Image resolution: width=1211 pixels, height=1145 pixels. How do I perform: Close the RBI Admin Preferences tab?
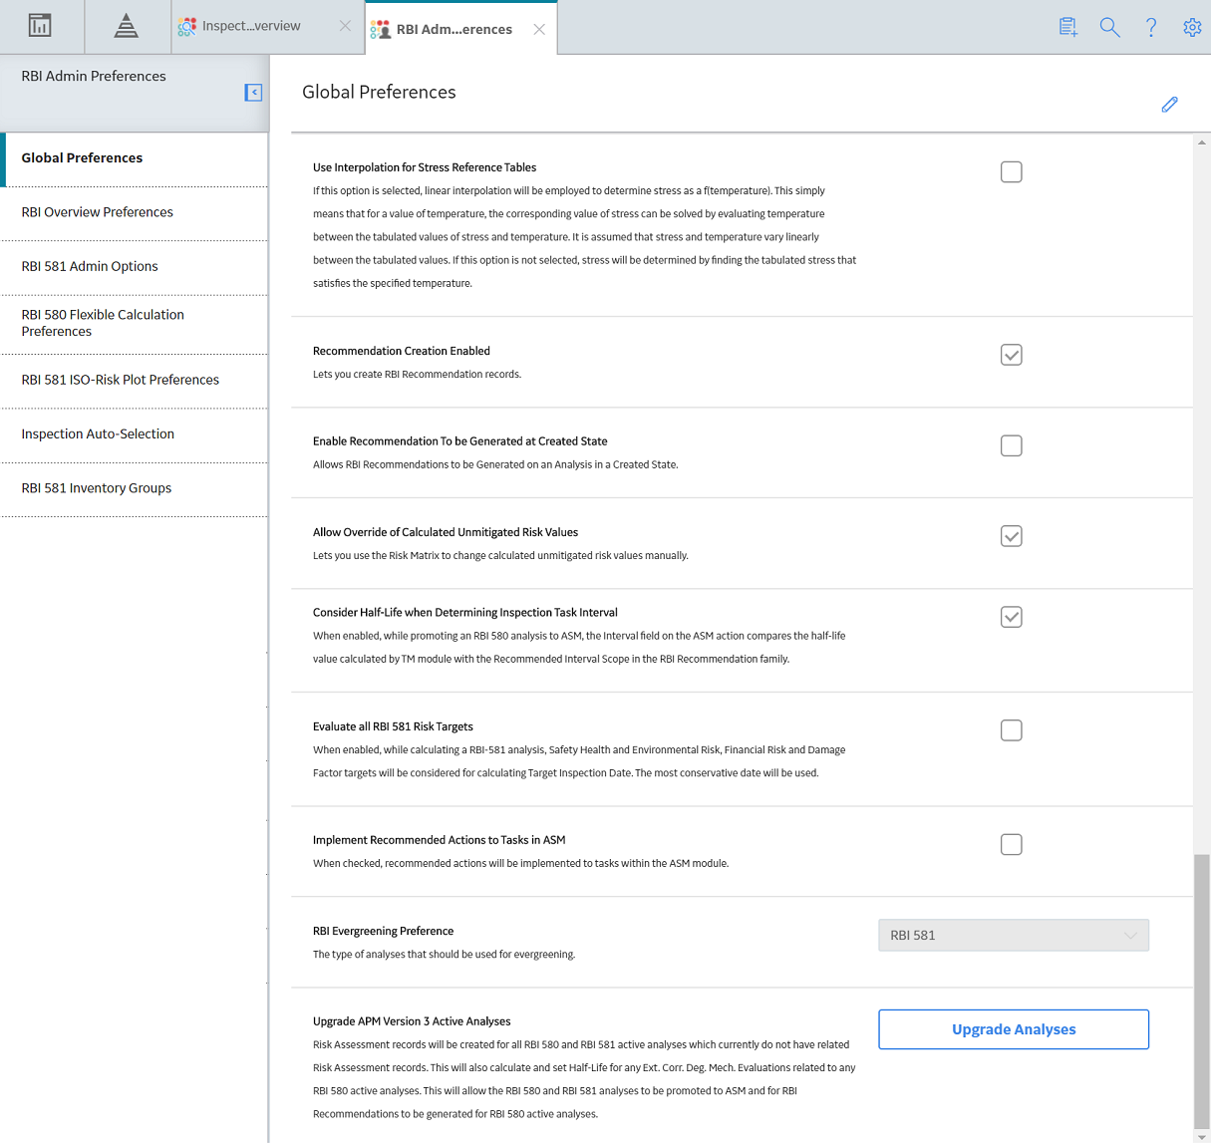tap(539, 30)
